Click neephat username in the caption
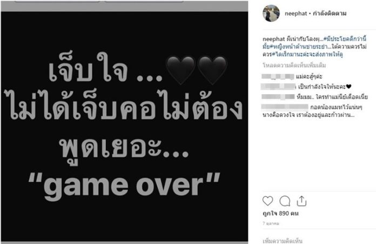The width and height of the screenshot is (376, 244). pyautogui.click(x=273, y=39)
